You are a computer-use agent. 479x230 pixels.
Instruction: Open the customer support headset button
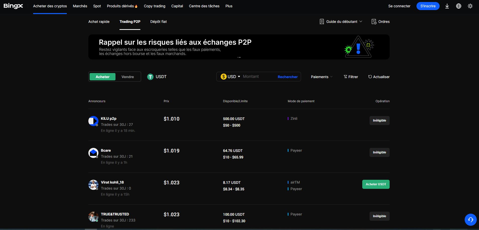pyautogui.click(x=471, y=220)
